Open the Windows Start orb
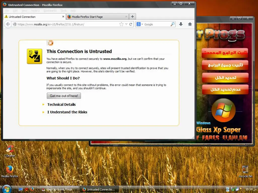Screen dimensions: 258x193 point(6,189)
